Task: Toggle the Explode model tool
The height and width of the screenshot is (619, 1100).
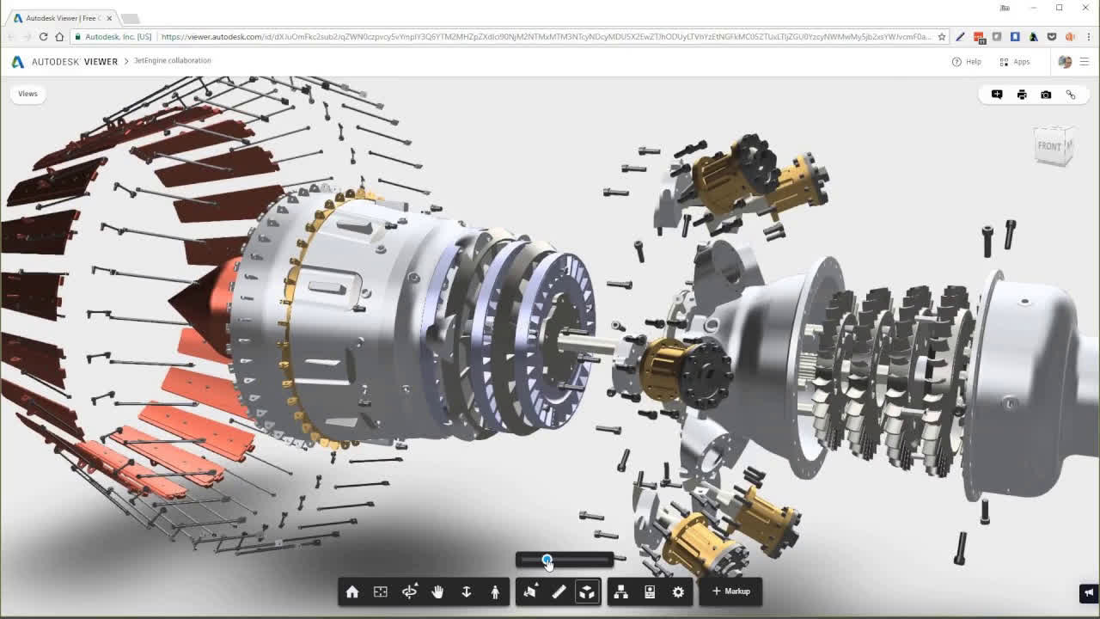Action: click(x=588, y=591)
